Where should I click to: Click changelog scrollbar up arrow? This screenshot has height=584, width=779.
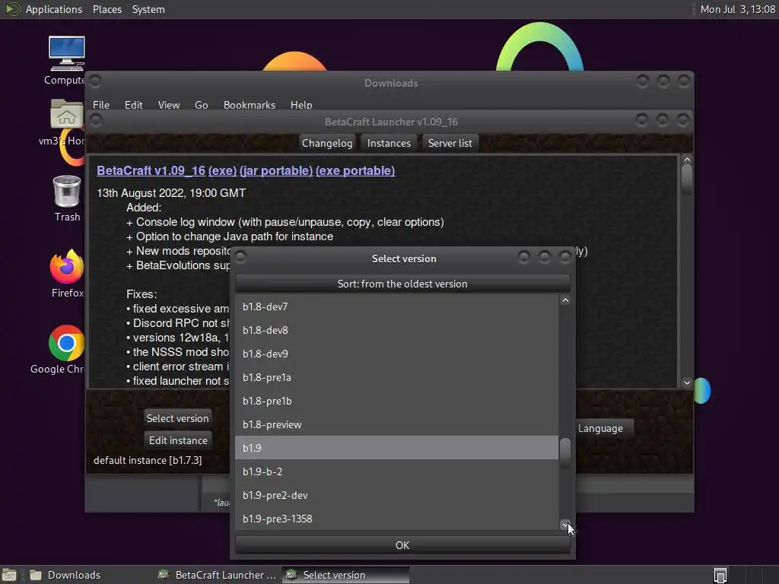click(x=687, y=160)
